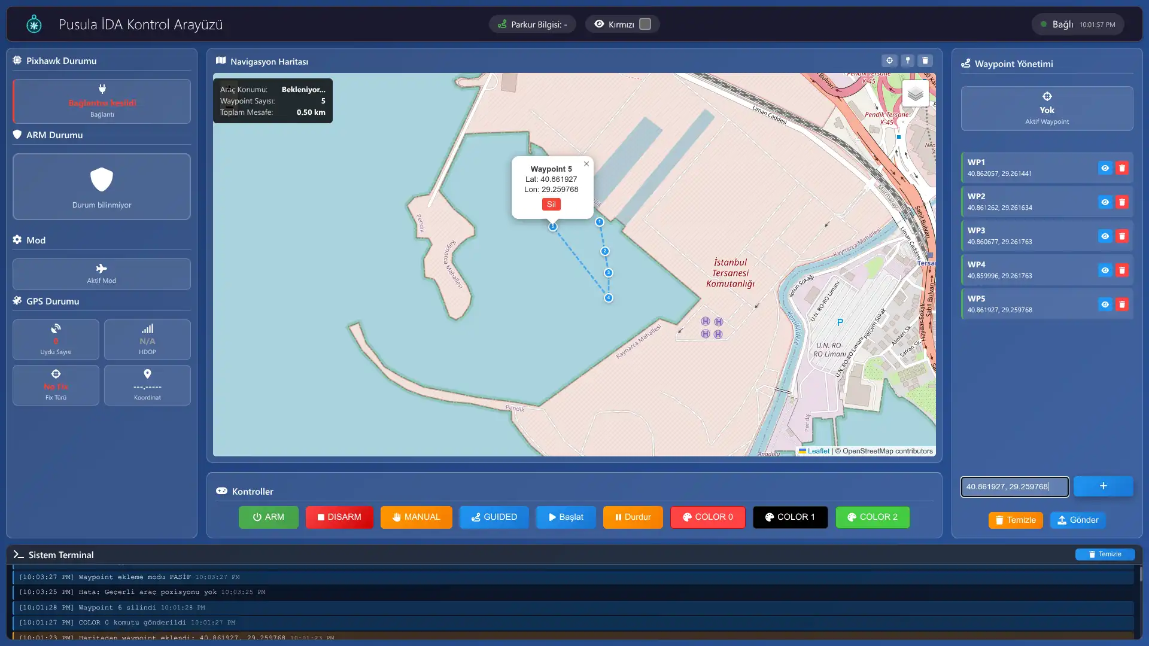The height and width of the screenshot is (646, 1149).
Task: Delete WP1 using its red trash icon
Action: tap(1122, 168)
